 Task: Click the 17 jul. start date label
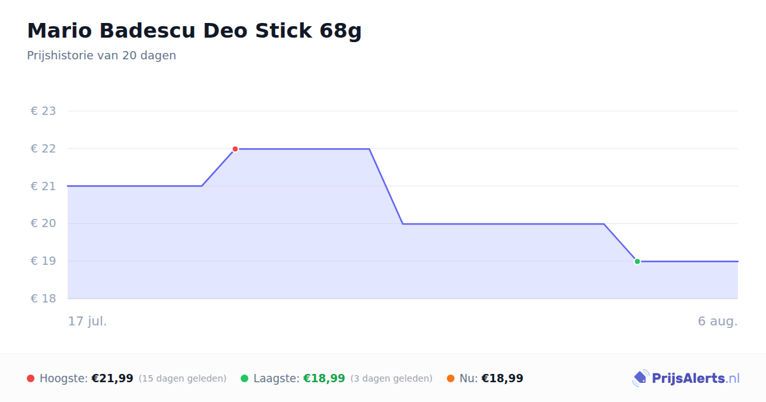[87, 321]
